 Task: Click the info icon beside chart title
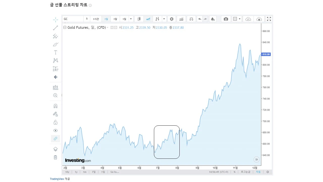pos(90,5)
